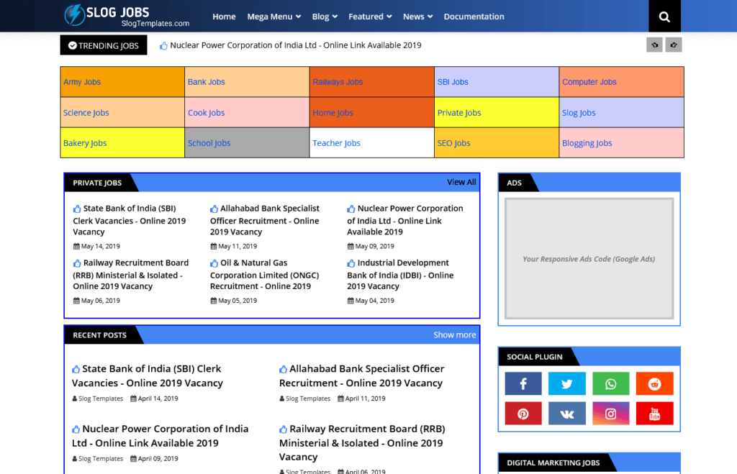The height and width of the screenshot is (474, 737).
Task: Open Reddit via its social icon
Action: point(654,383)
